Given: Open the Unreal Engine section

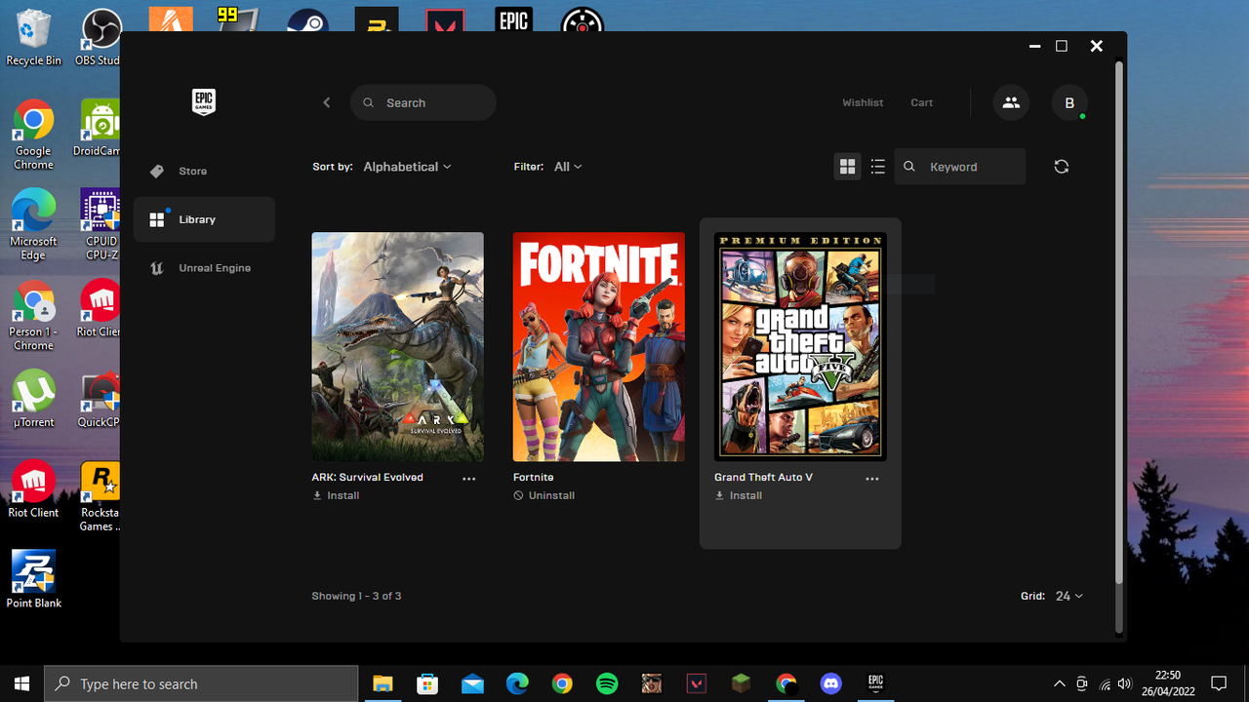Looking at the screenshot, I should click(x=205, y=268).
